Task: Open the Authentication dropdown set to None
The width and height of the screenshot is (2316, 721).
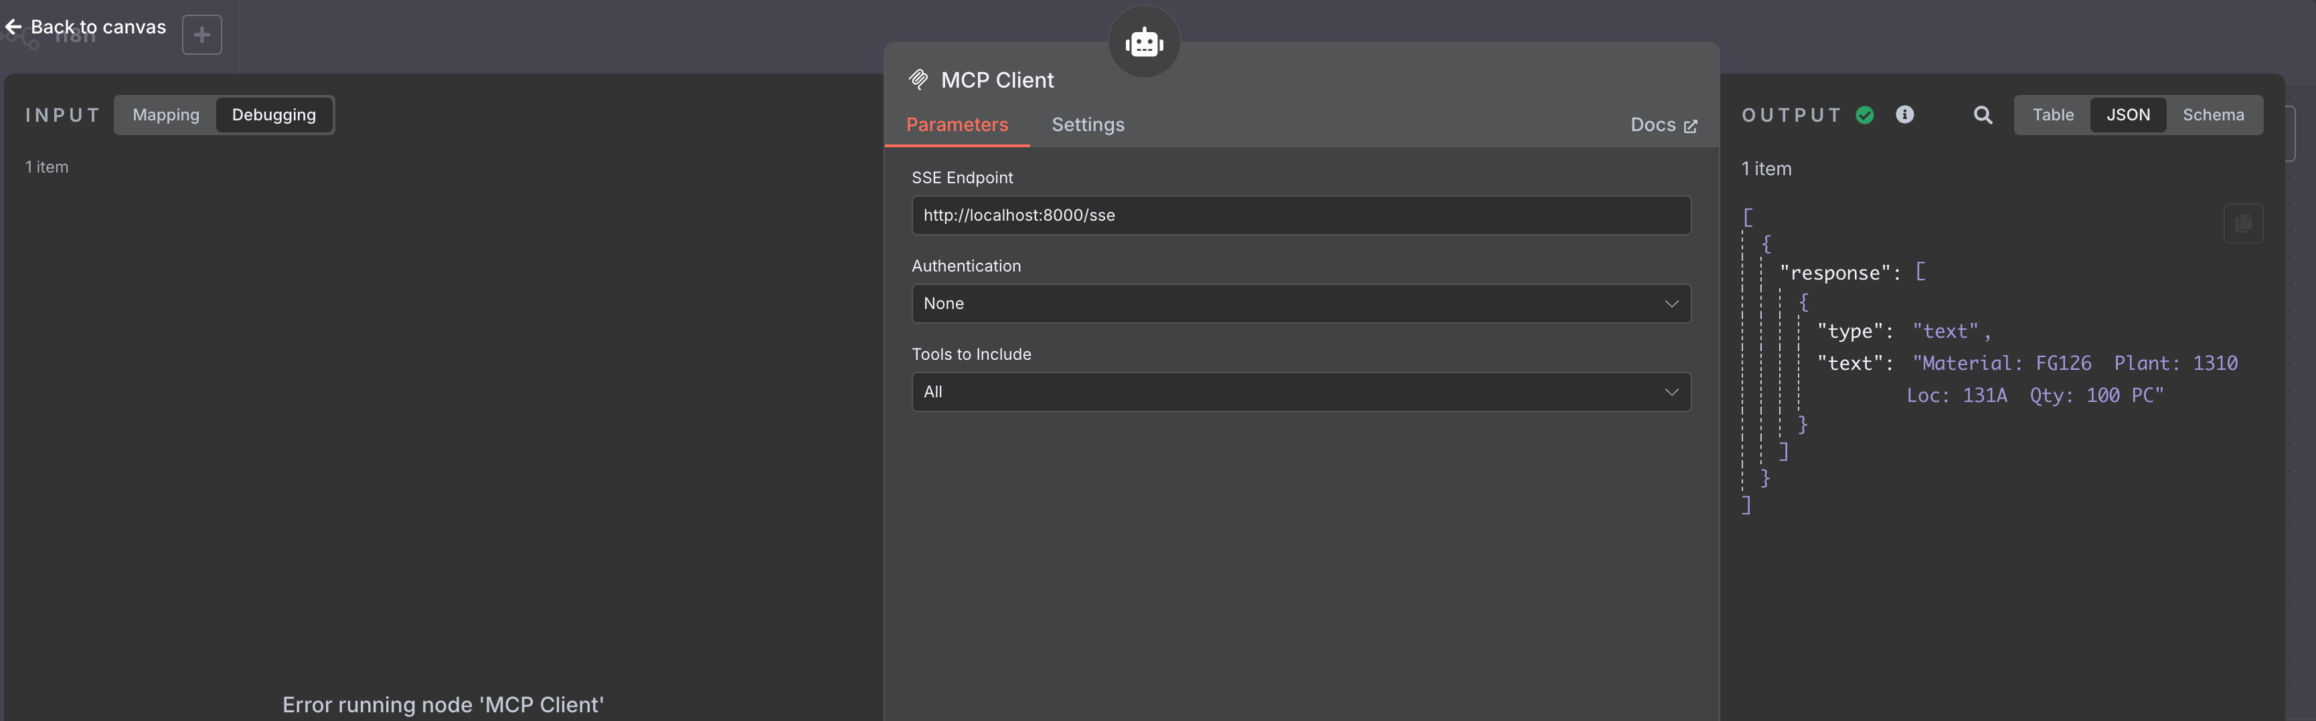Action: click(1300, 304)
